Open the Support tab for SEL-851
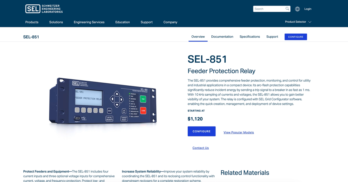Image resolution: width=348 pixels, height=182 pixels. [x=272, y=37]
